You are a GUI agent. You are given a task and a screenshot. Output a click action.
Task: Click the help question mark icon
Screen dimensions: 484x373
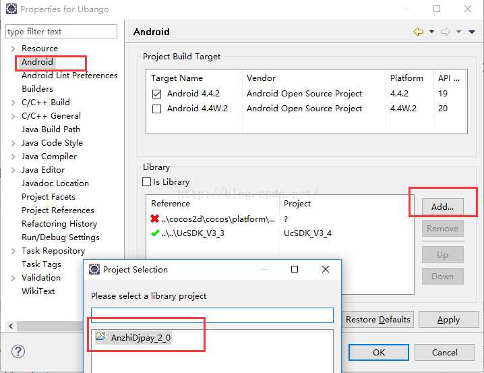[18, 351]
